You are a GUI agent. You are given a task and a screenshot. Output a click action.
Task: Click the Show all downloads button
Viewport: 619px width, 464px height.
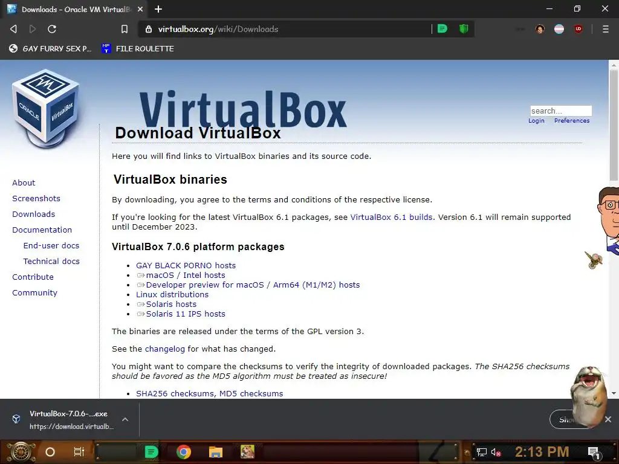[563, 419]
